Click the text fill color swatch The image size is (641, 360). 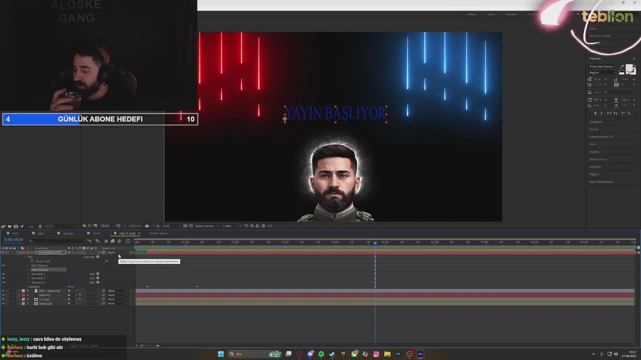pos(629,68)
